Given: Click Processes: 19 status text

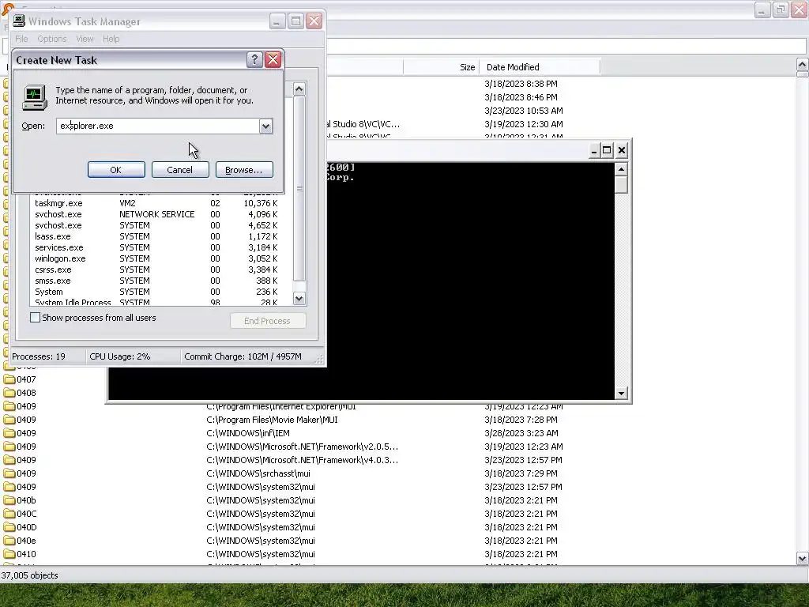Looking at the screenshot, I should pyautogui.click(x=39, y=356).
